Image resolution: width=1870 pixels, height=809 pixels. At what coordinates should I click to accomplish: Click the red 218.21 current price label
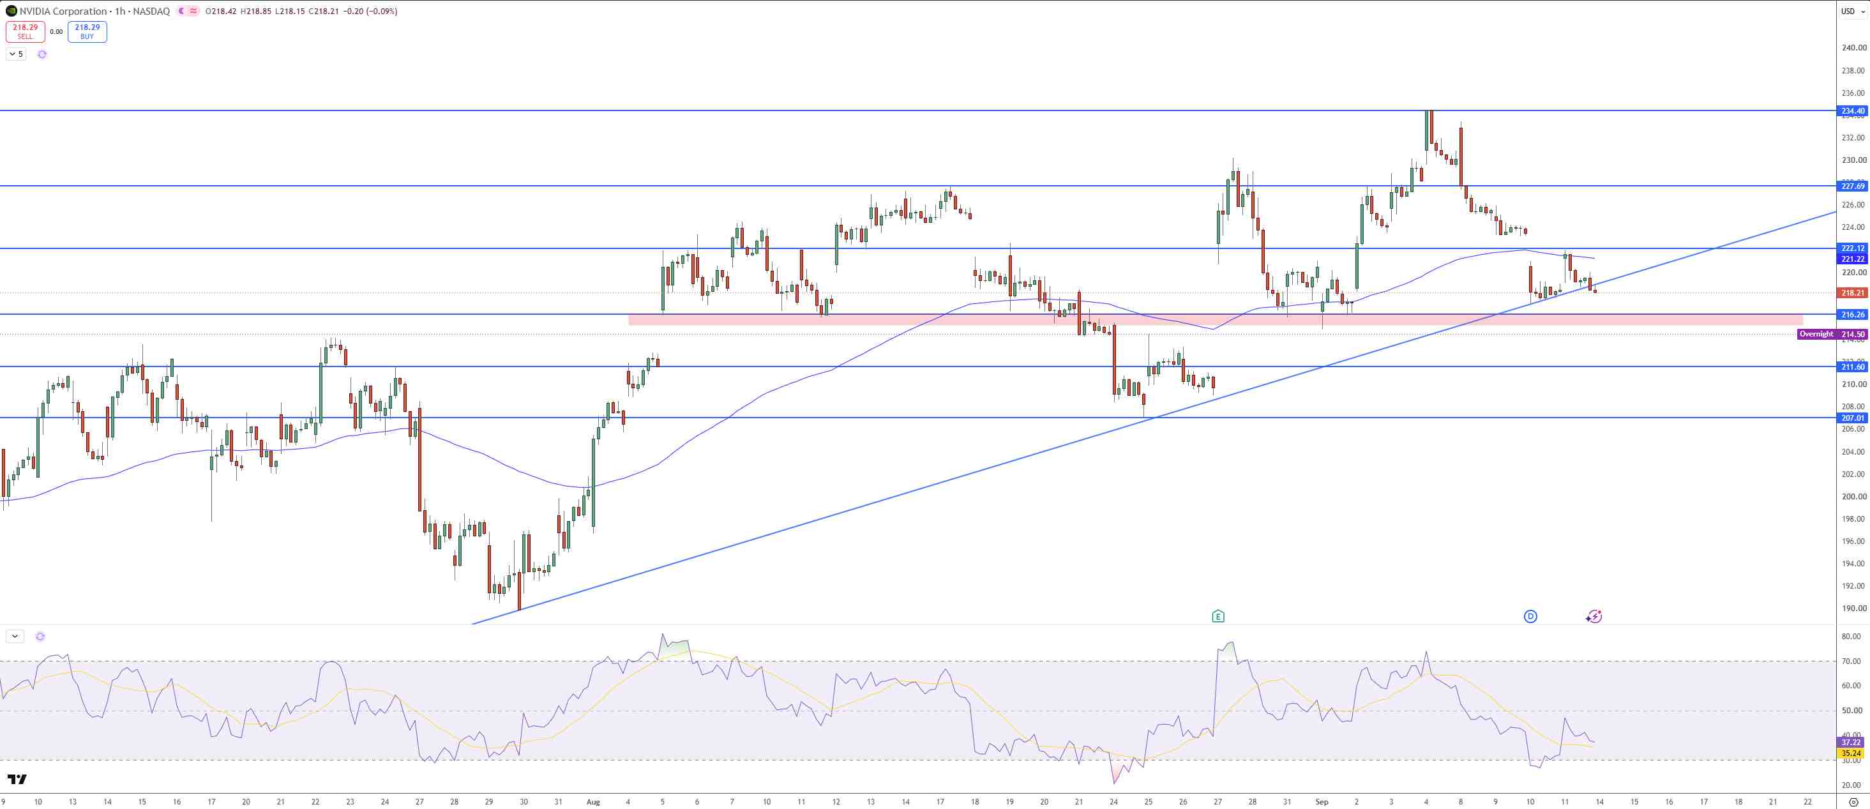[1853, 292]
